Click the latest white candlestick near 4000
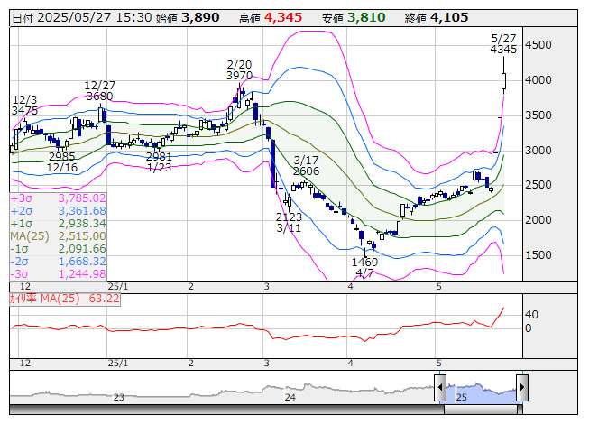Viewport: 589px width, 424px height. [x=503, y=81]
